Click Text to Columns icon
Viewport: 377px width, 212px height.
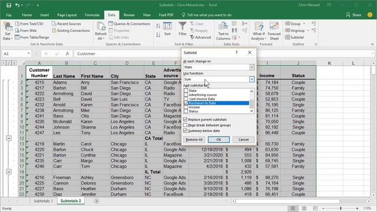pos(223,31)
